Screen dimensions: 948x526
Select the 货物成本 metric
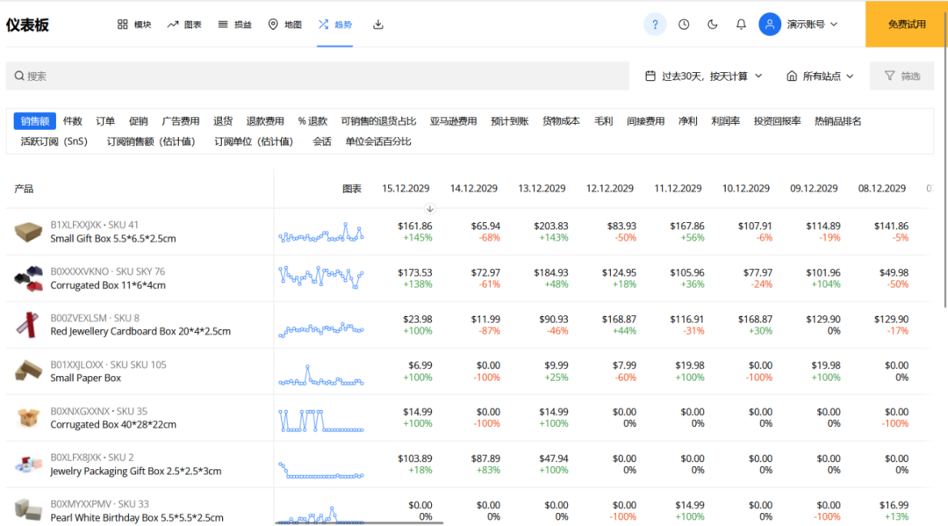561,121
